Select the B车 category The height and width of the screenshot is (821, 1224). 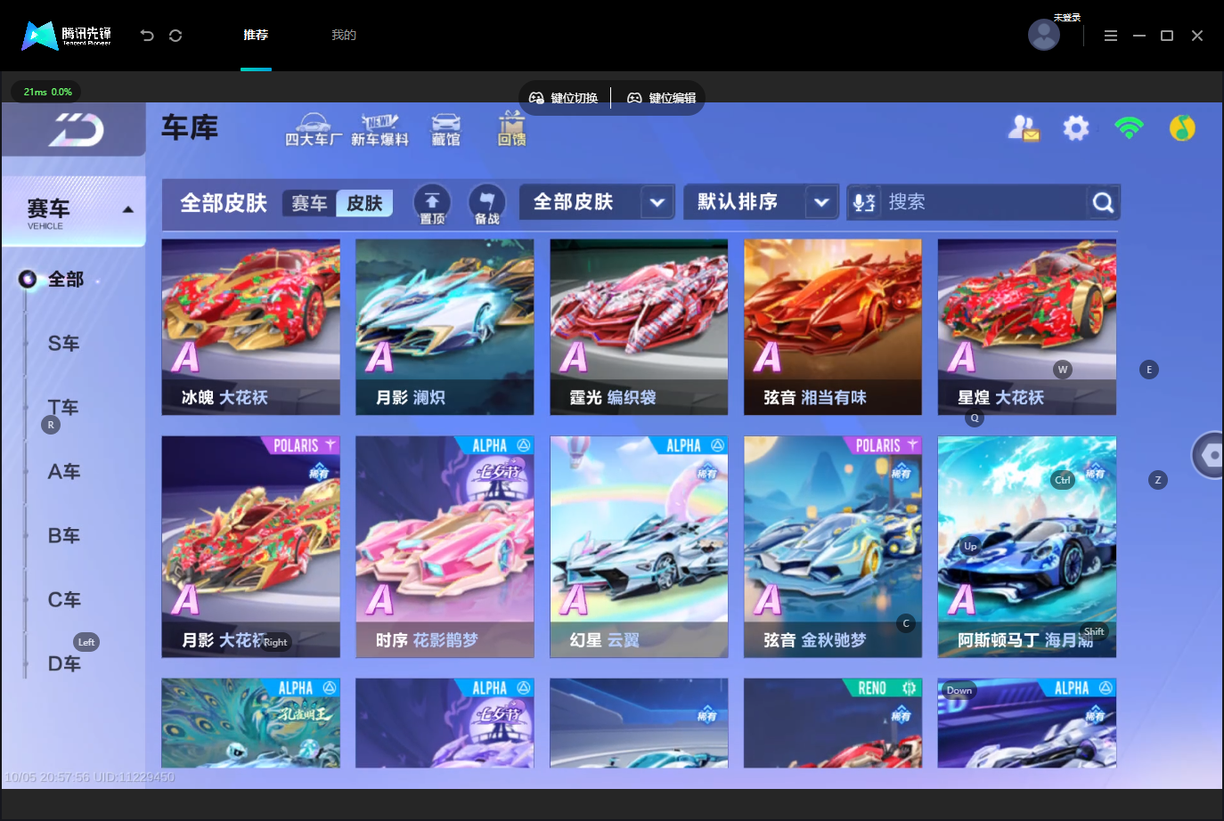63,536
